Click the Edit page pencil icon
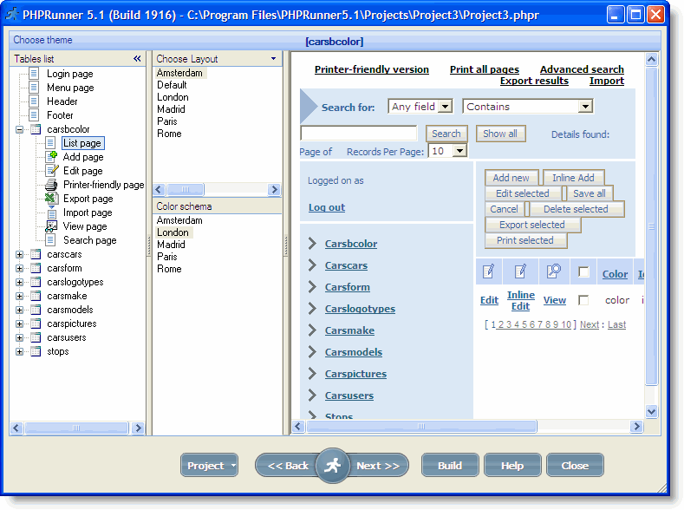The width and height of the screenshot is (684, 510). click(x=51, y=171)
